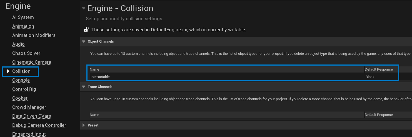The image size is (412, 137).
Task: Open the Debug Camera Controller settings
Action: tap(39, 125)
